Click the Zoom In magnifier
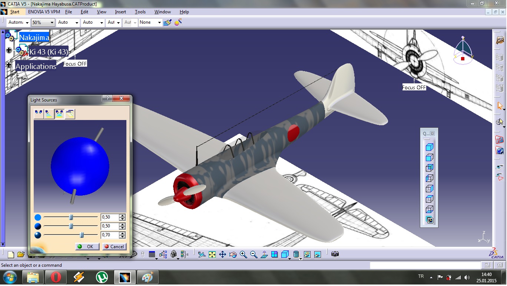The width and height of the screenshot is (507, 286). tap(243, 255)
